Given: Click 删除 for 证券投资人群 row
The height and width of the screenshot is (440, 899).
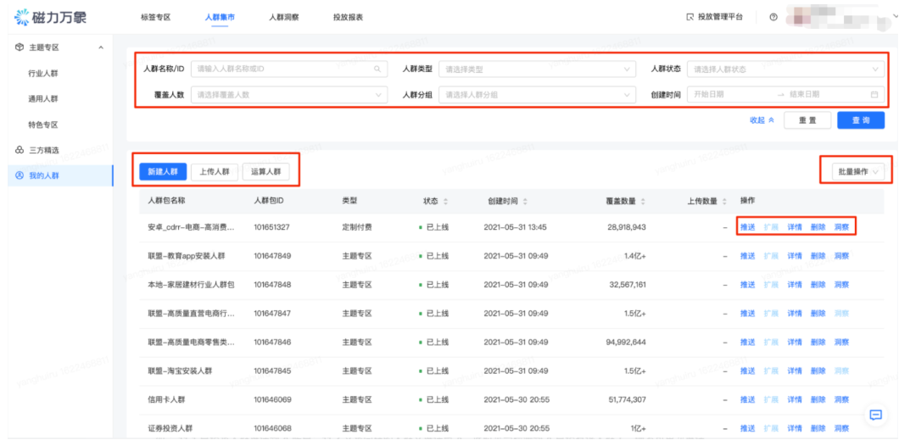Looking at the screenshot, I should (x=818, y=428).
